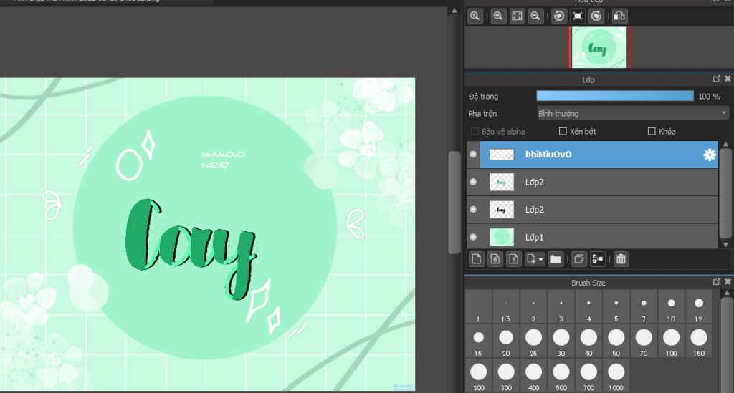The image size is (734, 393).
Task: Select brush size 300
Action: click(505, 376)
